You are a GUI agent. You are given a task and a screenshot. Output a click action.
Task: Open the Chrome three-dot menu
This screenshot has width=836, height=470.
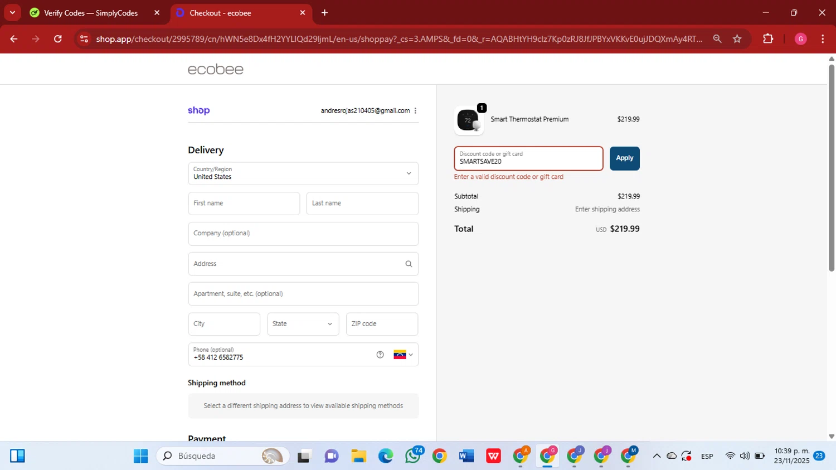tap(823, 39)
